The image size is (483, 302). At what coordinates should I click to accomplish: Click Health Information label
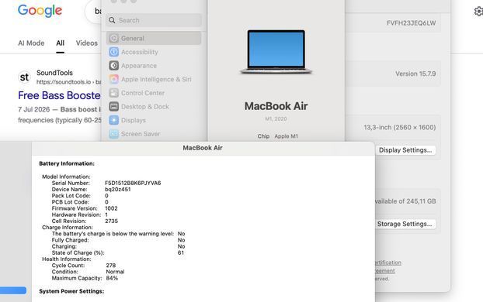[x=67, y=259]
